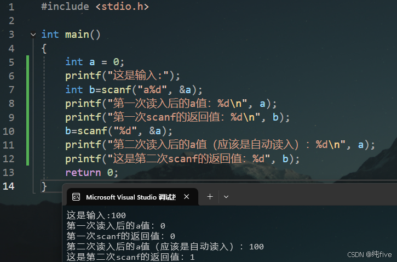Click the console icon on the terminal tab
Viewport: 397px width, 262px height.
click(76, 197)
